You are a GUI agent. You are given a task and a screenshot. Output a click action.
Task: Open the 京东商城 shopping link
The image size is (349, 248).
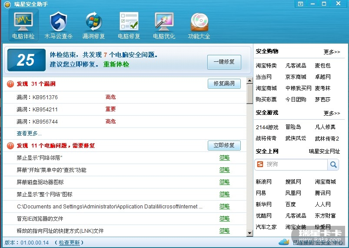[296, 77]
